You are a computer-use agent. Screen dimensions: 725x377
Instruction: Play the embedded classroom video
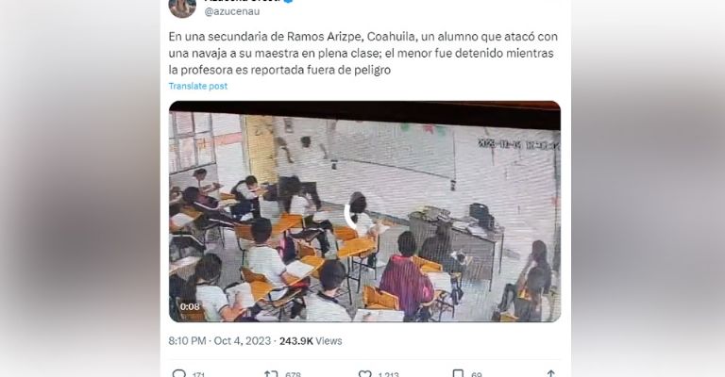coord(364,211)
